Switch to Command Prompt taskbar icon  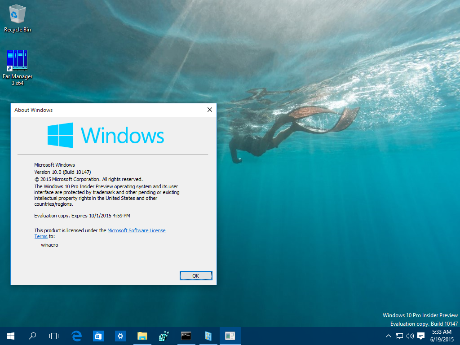186,336
